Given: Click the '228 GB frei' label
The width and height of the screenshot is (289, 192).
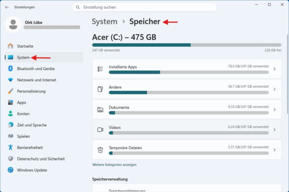Looking at the screenshot, I should pyautogui.click(x=273, y=50).
